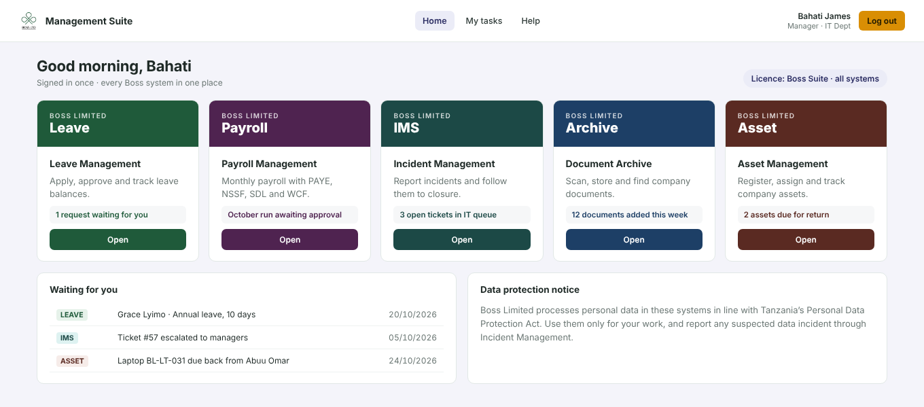This screenshot has width=924, height=407.
Task: Click the 'Payroll Management' card title
Action: 269,164
